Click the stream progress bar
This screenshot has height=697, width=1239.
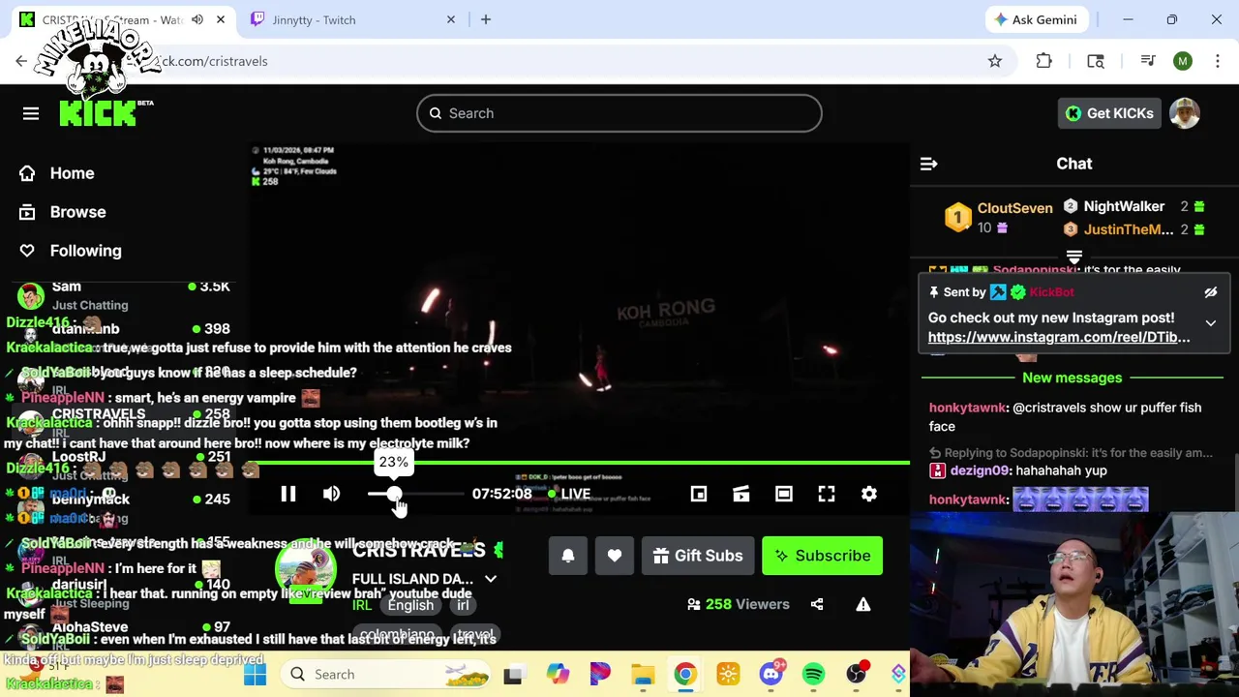pyautogui.click(x=581, y=464)
